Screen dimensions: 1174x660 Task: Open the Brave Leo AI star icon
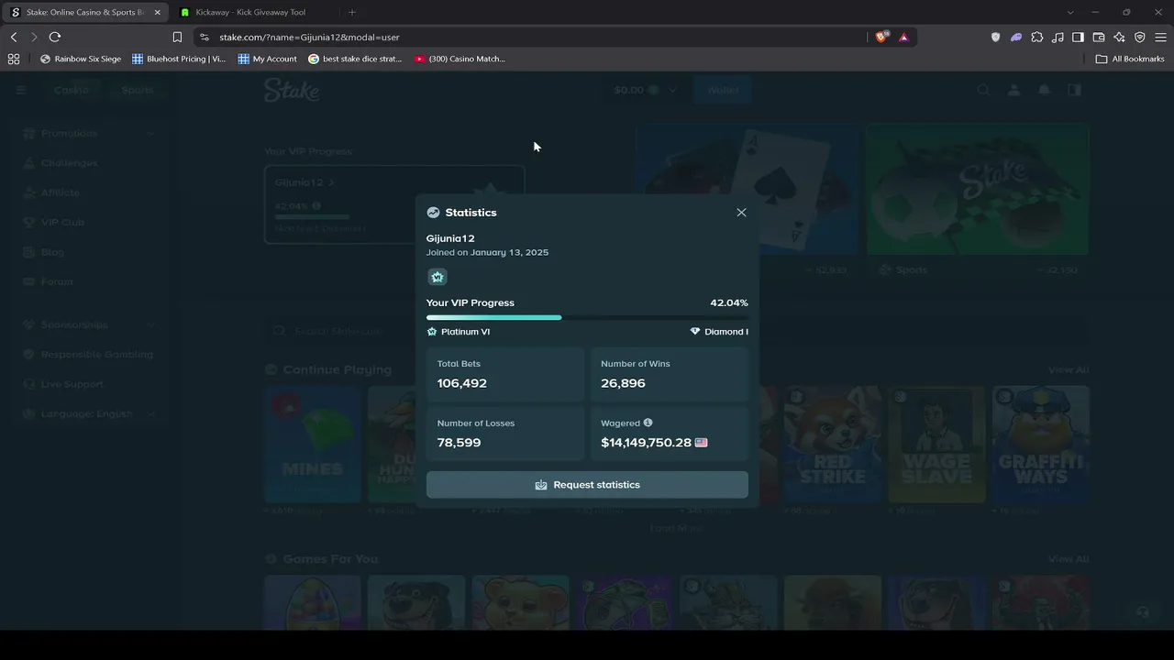[1119, 37]
